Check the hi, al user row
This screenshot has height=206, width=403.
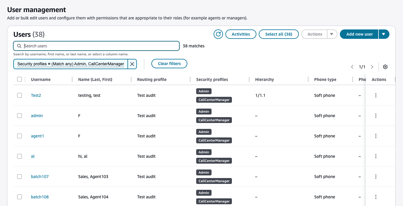pos(19,156)
